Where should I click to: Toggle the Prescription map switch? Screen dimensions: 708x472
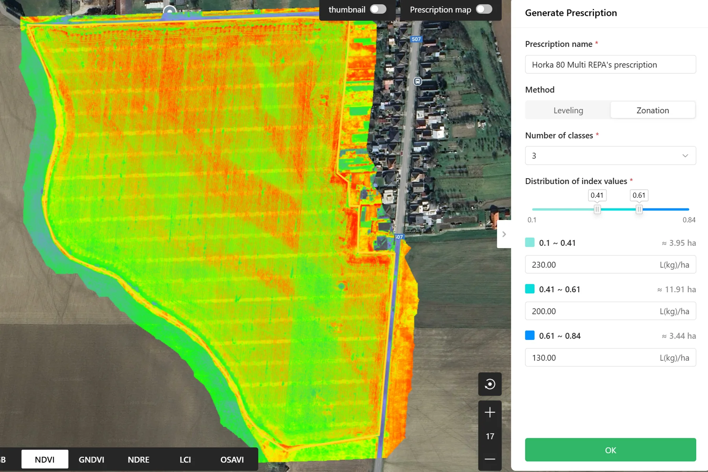[484, 9]
